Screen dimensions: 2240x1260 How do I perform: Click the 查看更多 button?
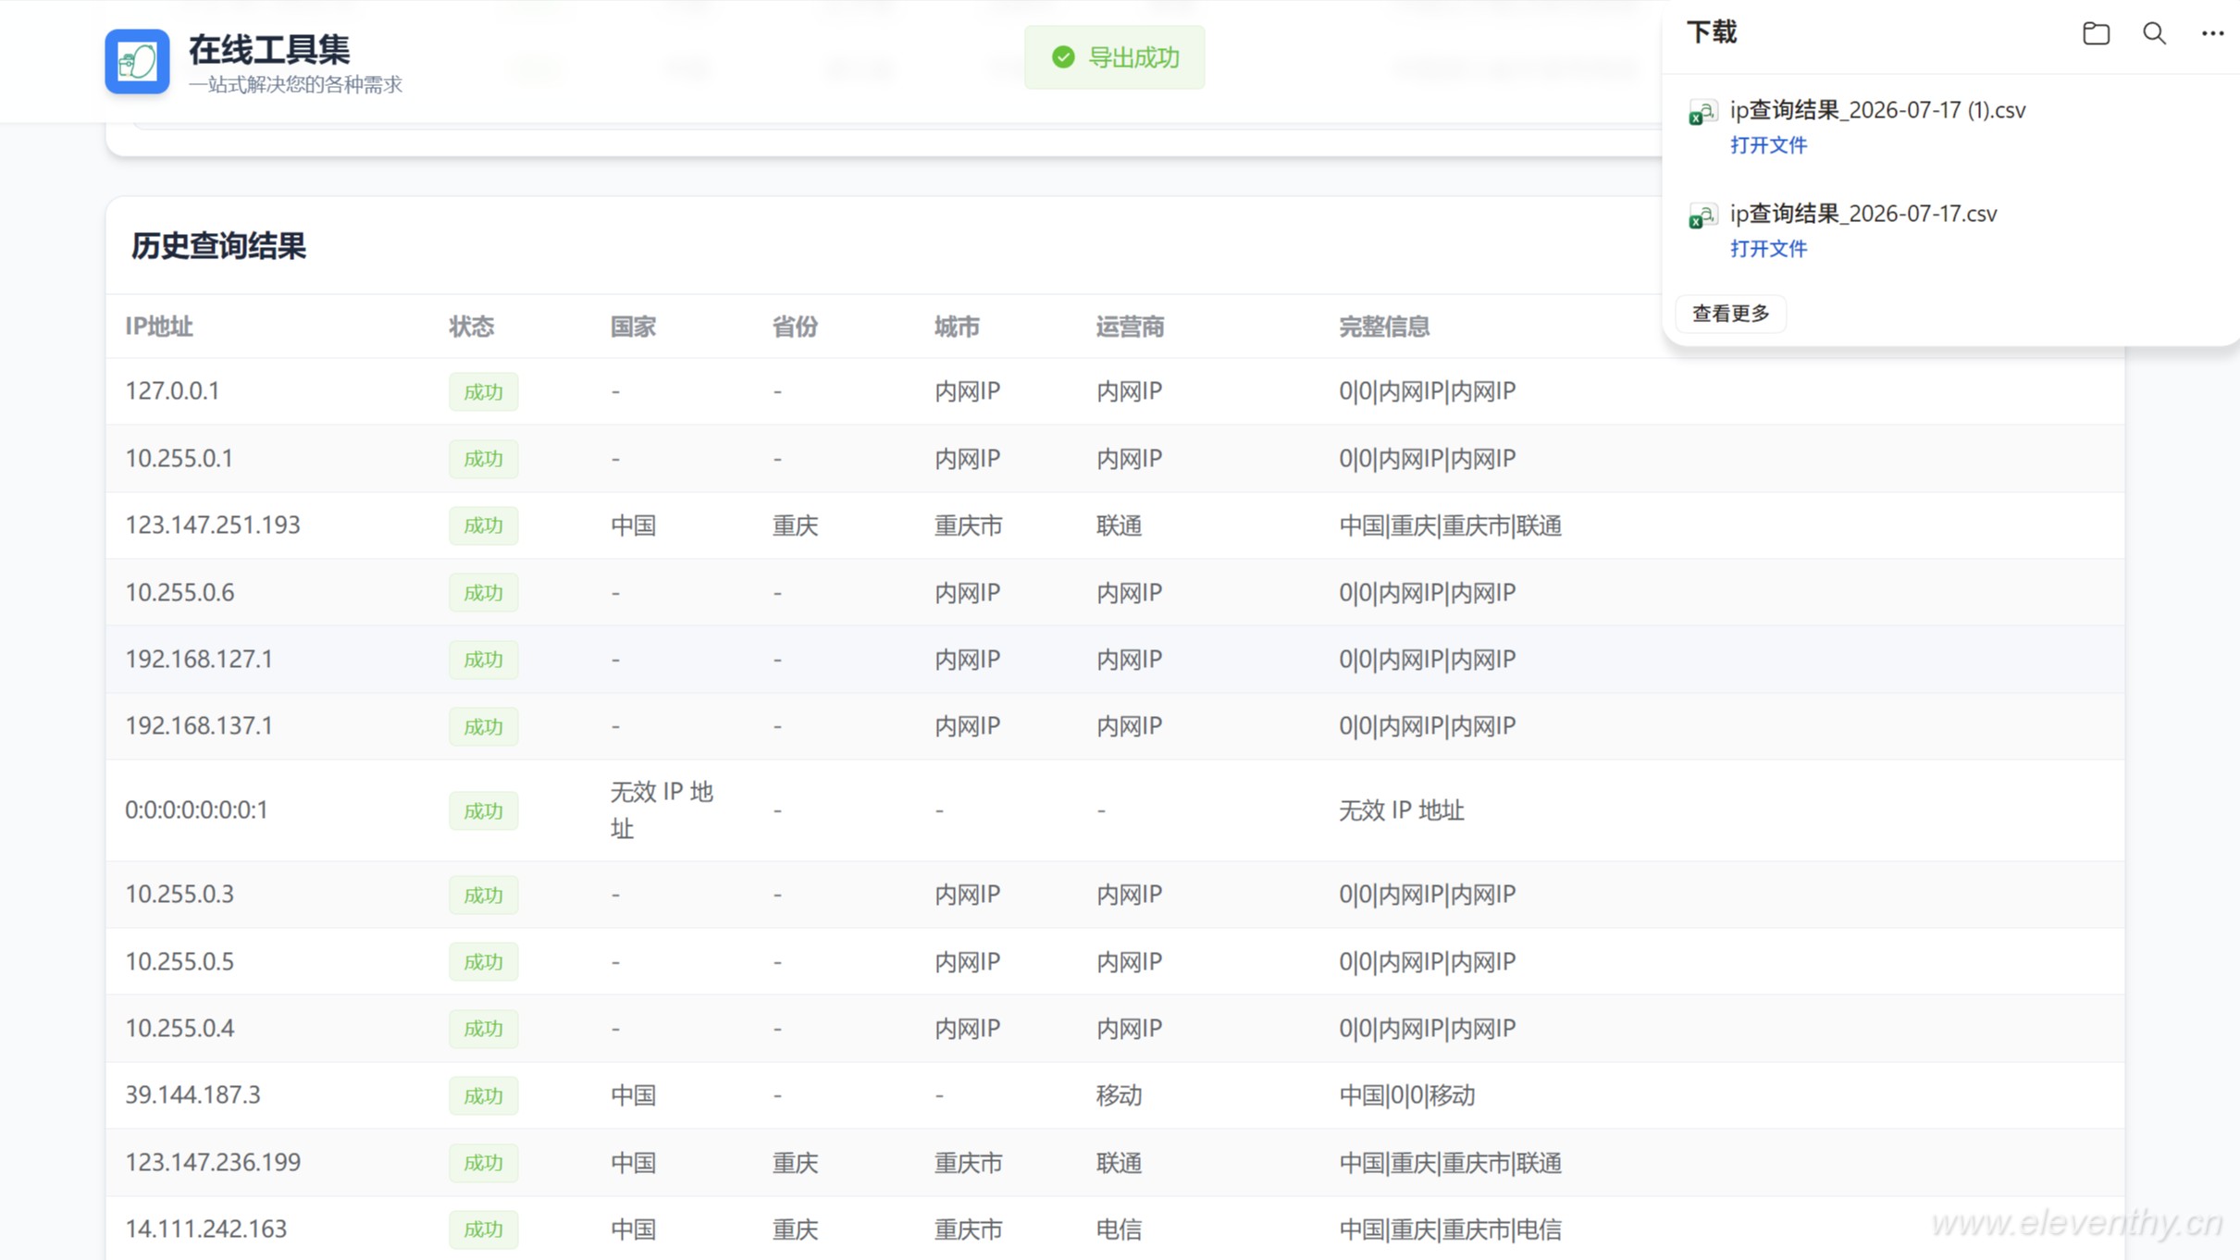coord(1730,314)
